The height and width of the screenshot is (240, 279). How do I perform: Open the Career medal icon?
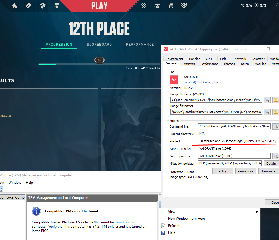[57, 6]
